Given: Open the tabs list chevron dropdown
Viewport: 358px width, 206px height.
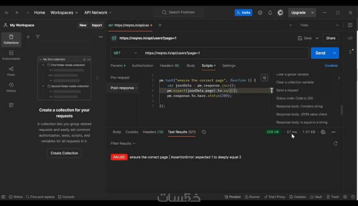Looking at the screenshot, I should [x=290, y=25].
